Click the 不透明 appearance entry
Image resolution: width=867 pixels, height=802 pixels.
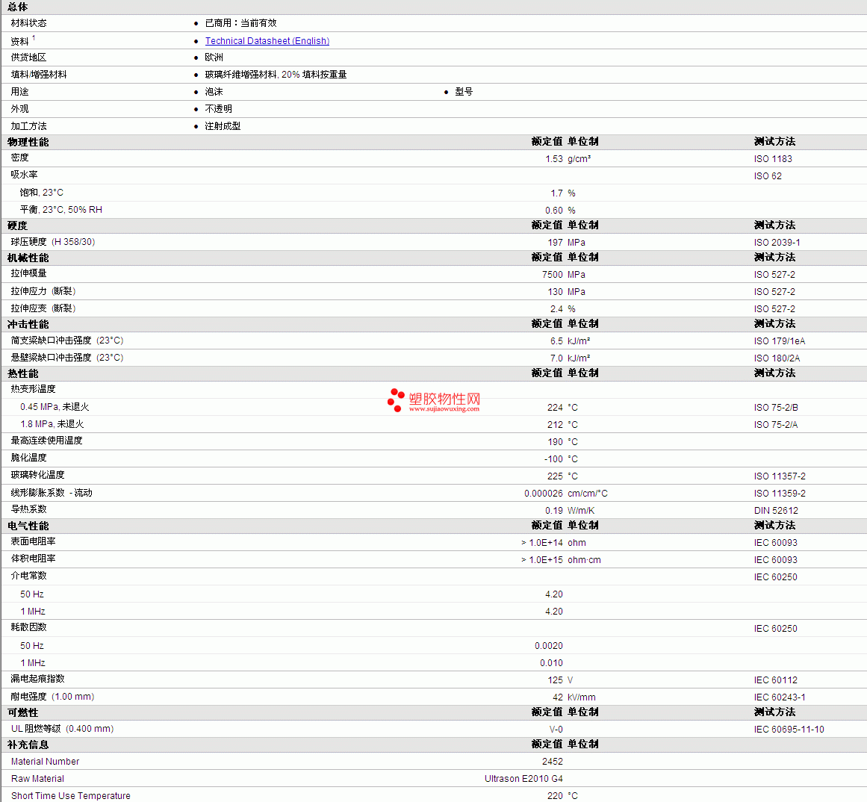click(218, 109)
